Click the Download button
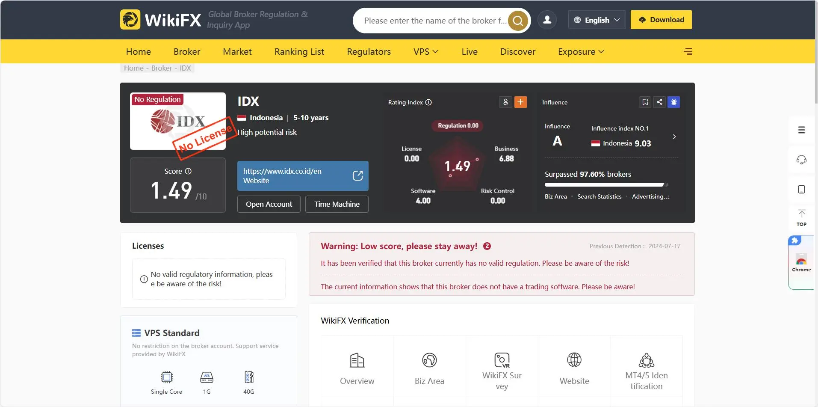818x407 pixels. tap(661, 20)
